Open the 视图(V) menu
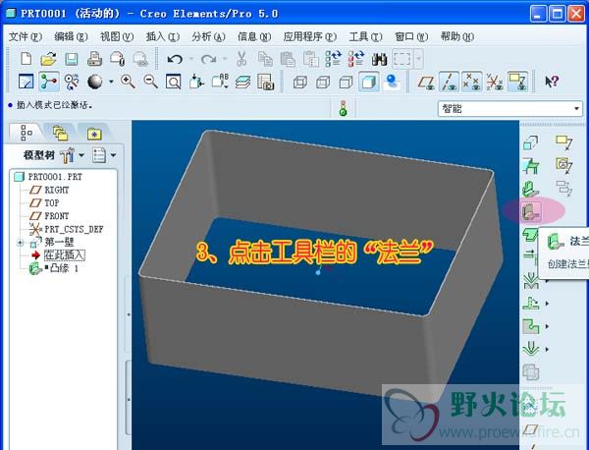The width and height of the screenshot is (589, 450). 117,36
